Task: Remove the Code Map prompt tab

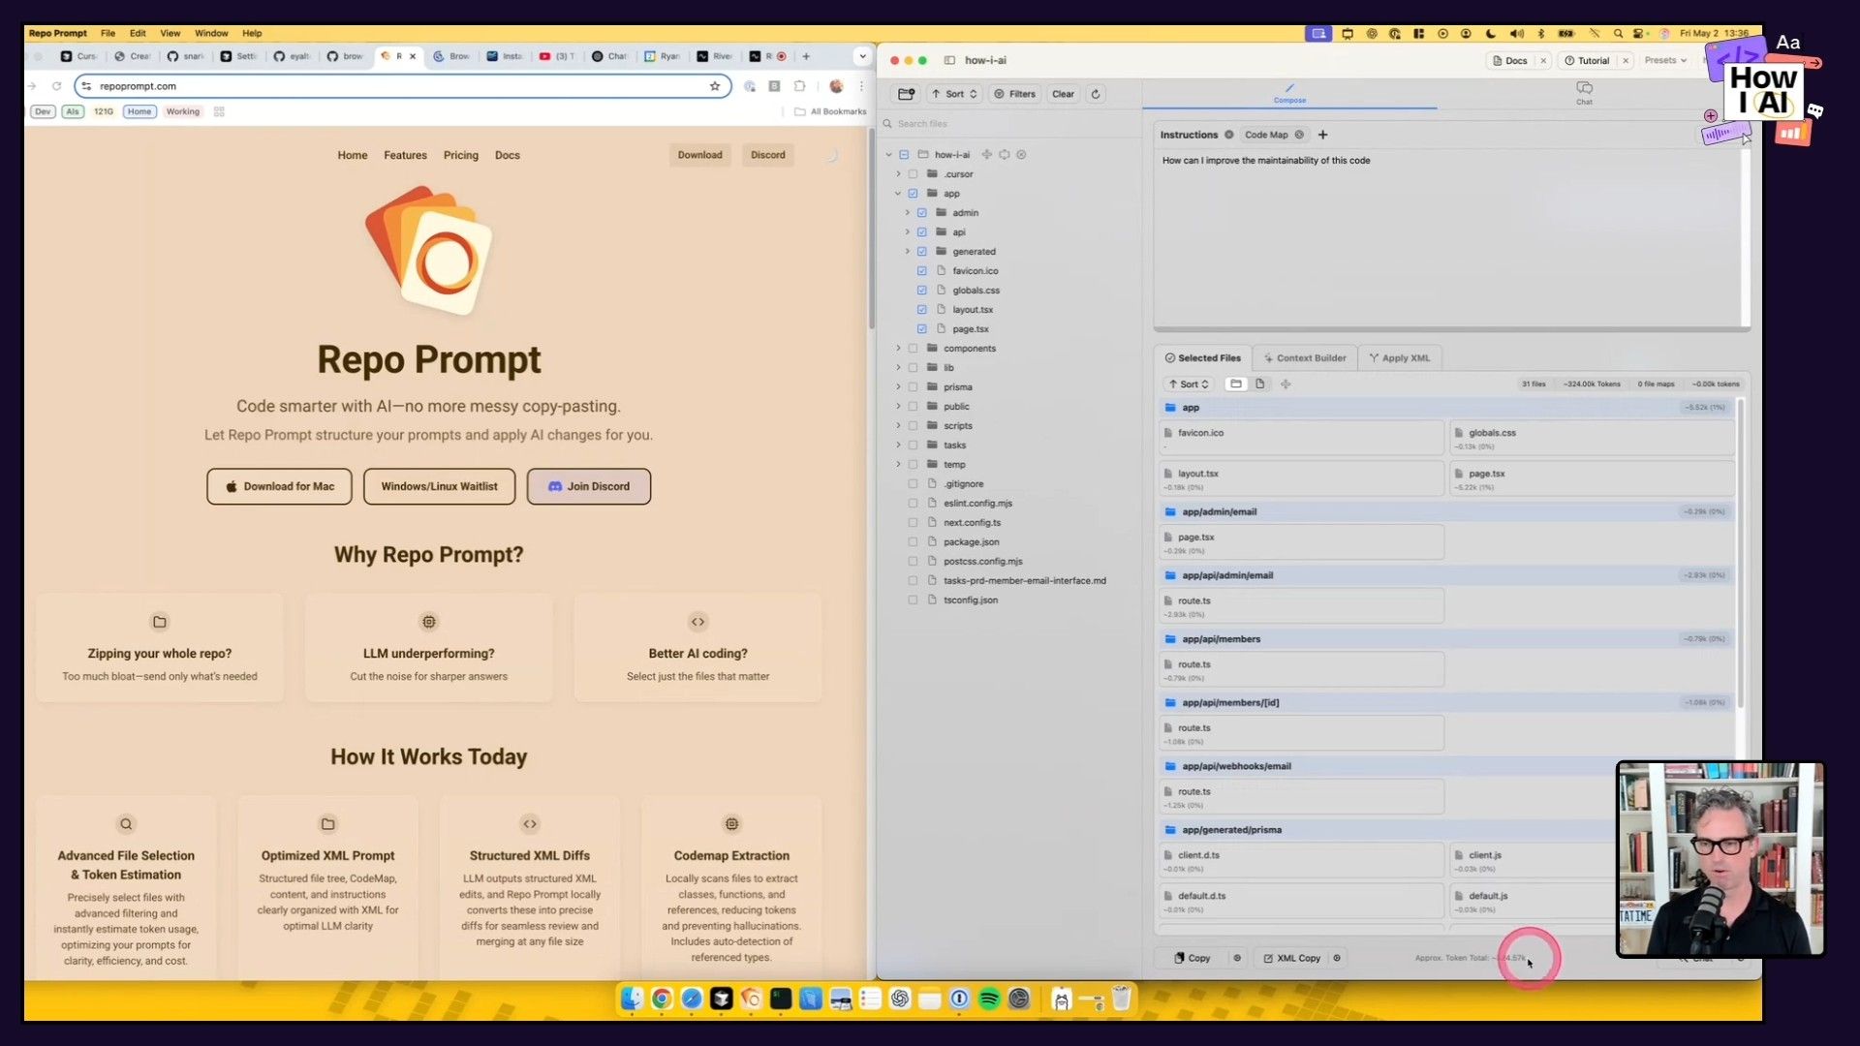Action: 1299,135
